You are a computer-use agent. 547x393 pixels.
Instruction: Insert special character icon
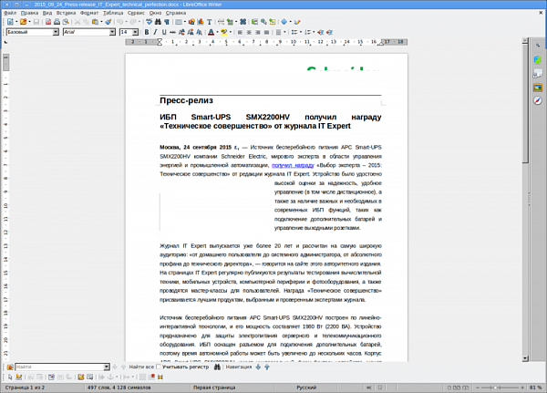pyautogui.click(x=243, y=22)
